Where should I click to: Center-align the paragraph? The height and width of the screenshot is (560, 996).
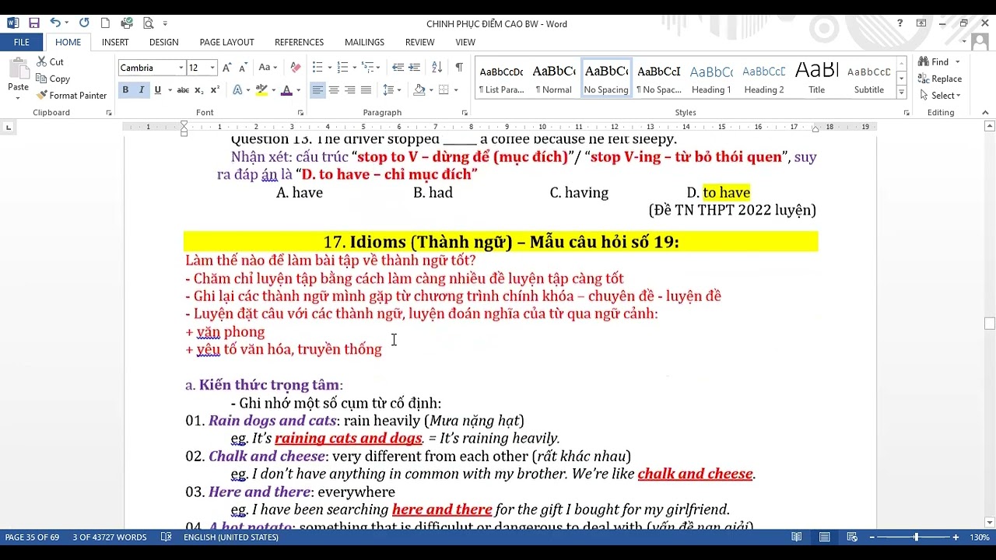click(x=333, y=90)
